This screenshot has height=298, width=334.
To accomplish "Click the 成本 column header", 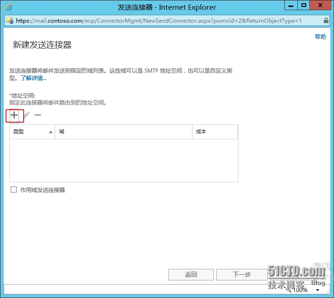I will 215,132.
